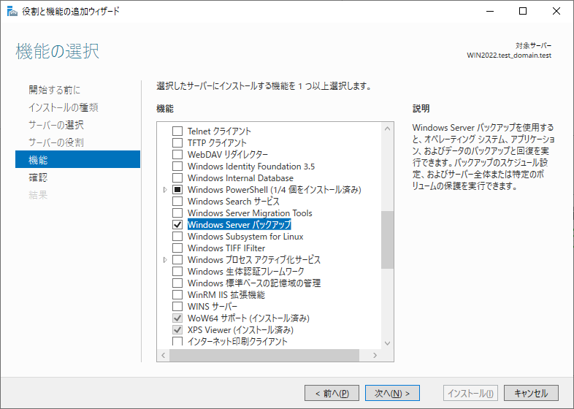This screenshot has width=574, height=409.
Task: Expand the Windows PowerShell tree node
Action: pyautogui.click(x=165, y=190)
